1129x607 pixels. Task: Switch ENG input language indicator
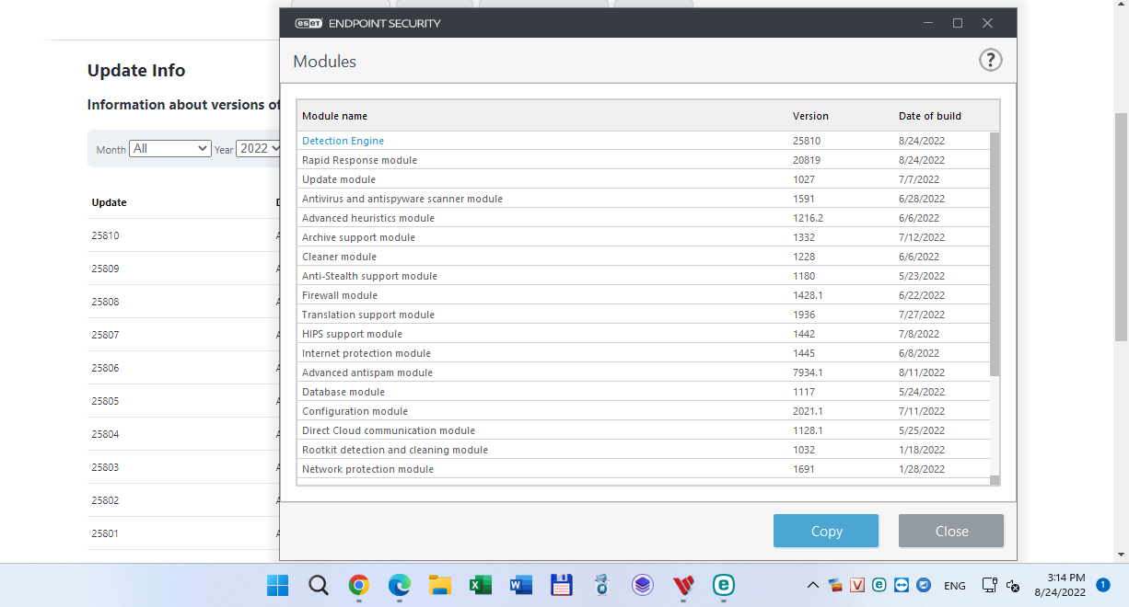pos(955,586)
